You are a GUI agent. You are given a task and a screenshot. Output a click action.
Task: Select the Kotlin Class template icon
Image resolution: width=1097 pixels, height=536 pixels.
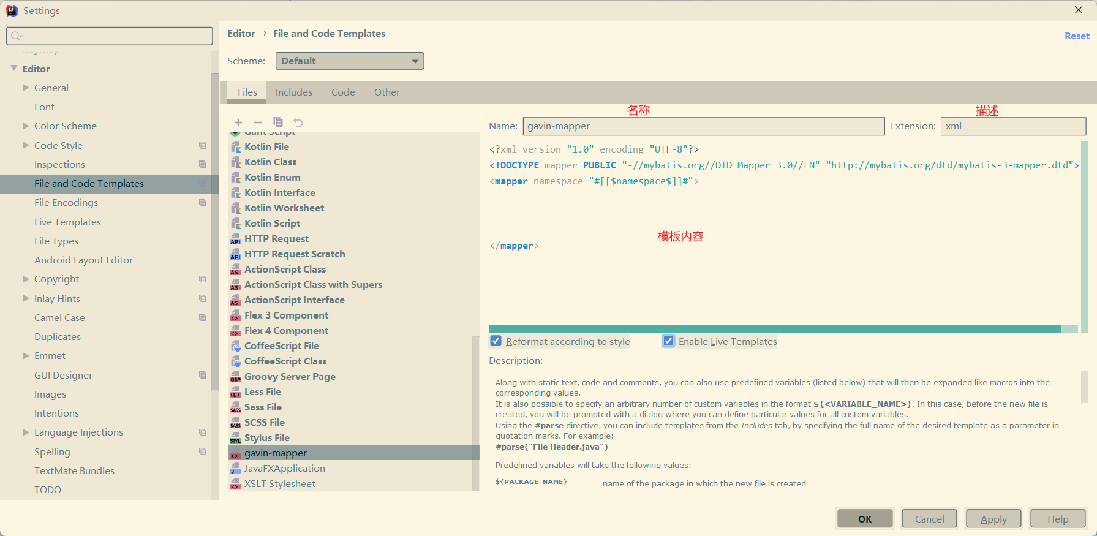click(236, 162)
